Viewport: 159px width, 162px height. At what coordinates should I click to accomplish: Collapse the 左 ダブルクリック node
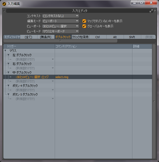point(9,55)
